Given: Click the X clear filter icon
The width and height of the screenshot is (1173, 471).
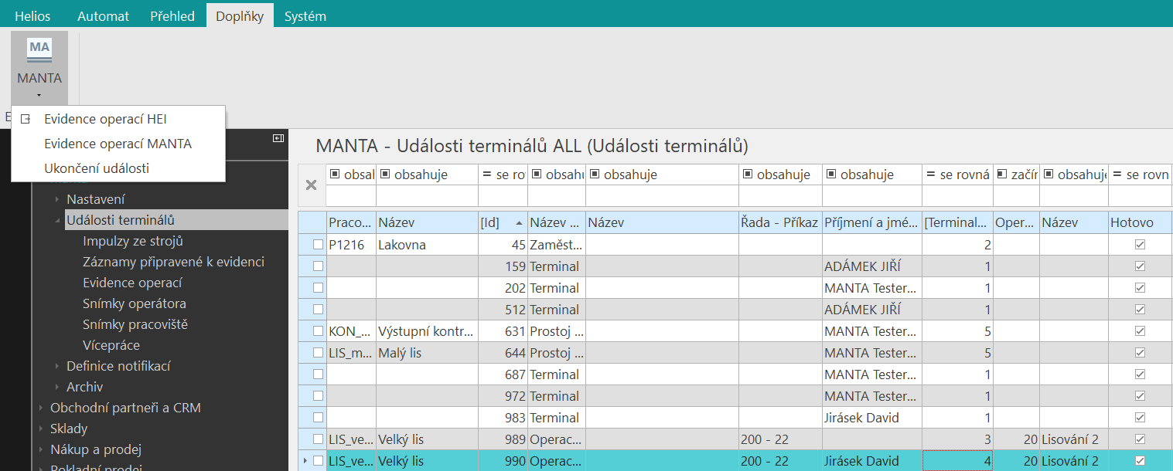Looking at the screenshot, I should pos(311,185).
